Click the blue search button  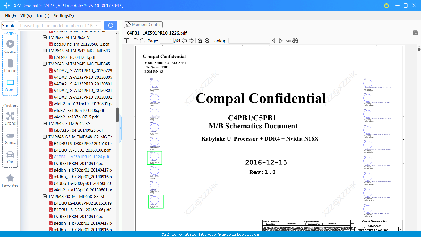click(x=111, y=25)
